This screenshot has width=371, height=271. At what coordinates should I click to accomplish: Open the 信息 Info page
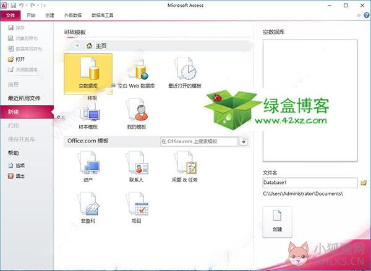click(x=13, y=85)
